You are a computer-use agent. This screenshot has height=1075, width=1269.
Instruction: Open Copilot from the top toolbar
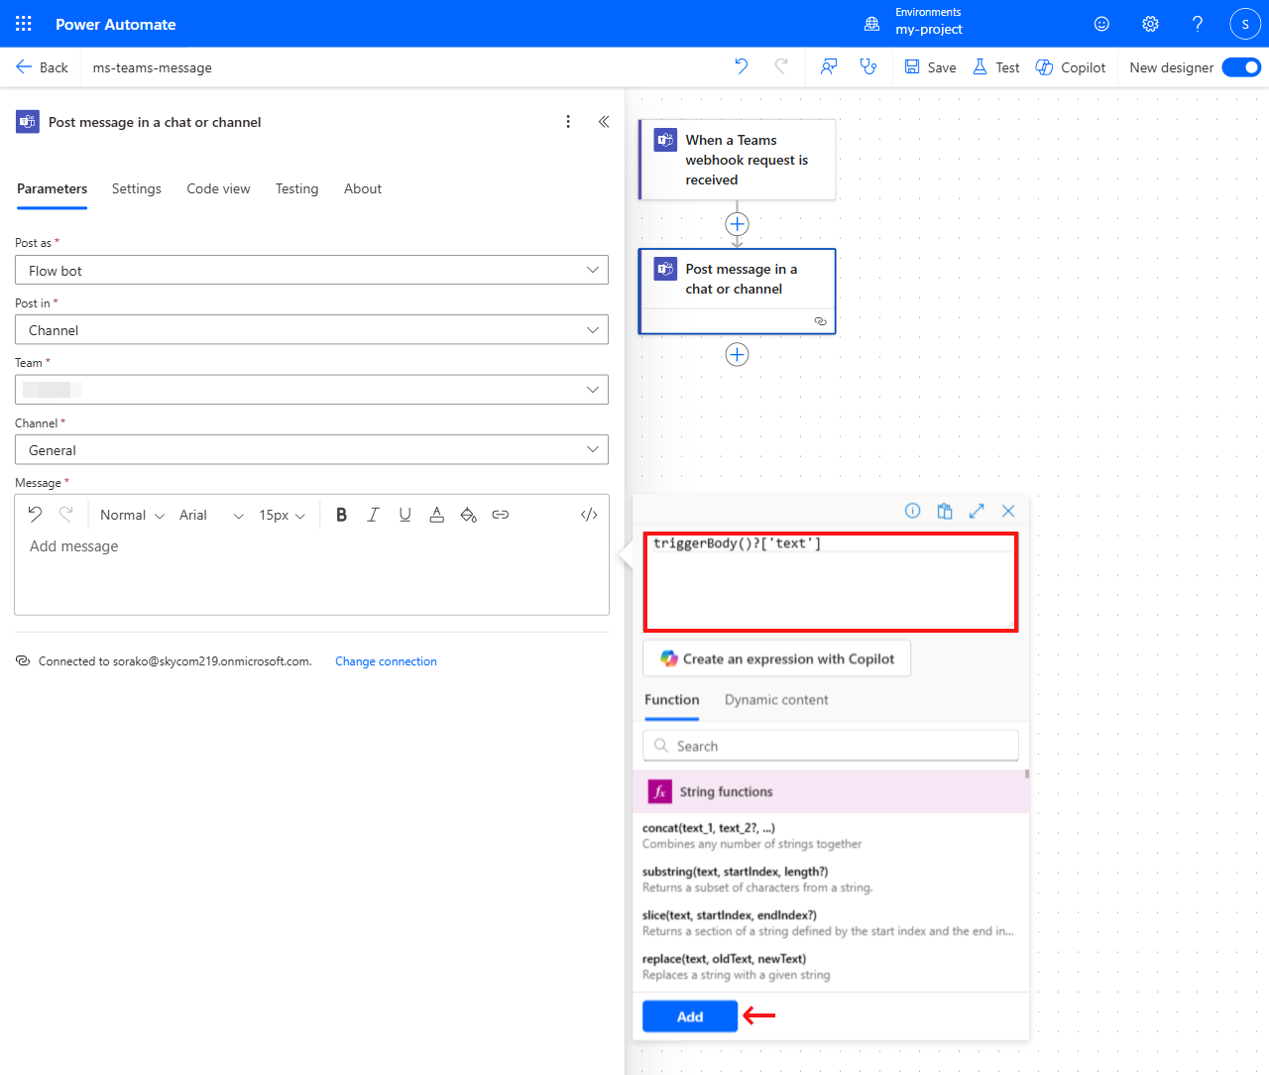coord(1071,66)
